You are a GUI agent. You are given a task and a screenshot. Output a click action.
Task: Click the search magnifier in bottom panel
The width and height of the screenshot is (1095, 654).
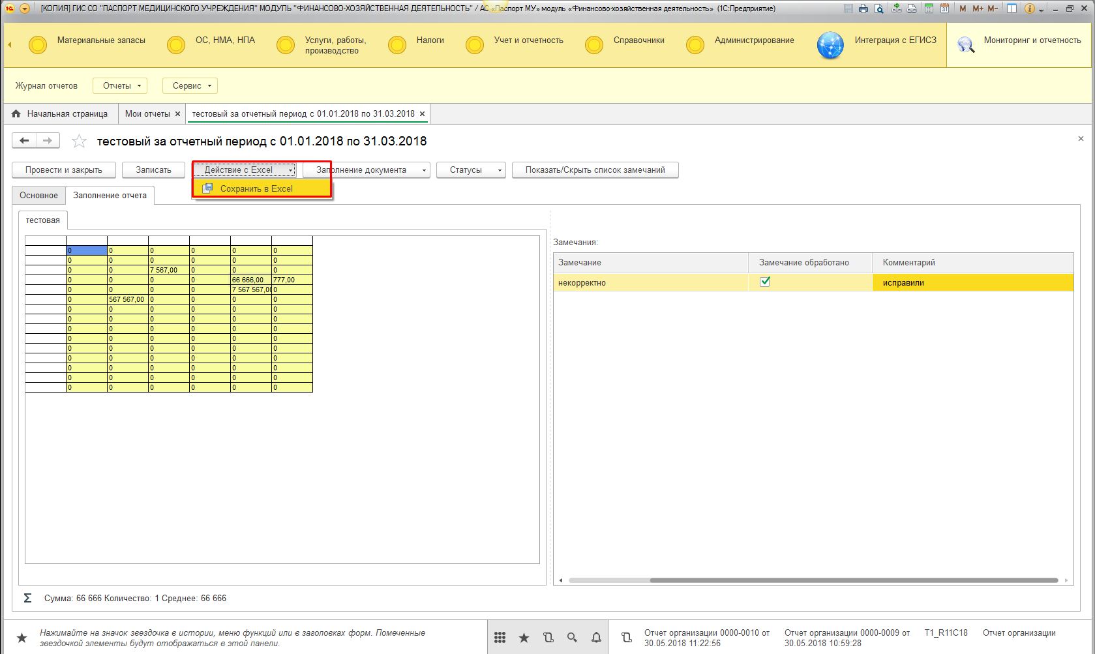[x=572, y=638]
